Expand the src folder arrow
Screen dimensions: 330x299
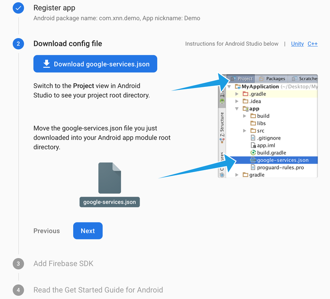pyautogui.click(x=244, y=131)
